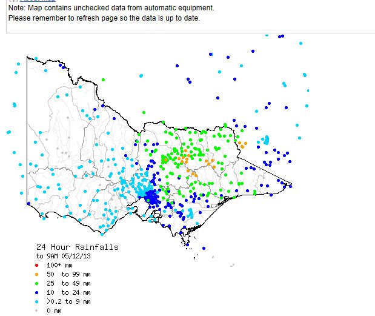Click the orange 50 to 99 mm legend dot

tap(36, 274)
